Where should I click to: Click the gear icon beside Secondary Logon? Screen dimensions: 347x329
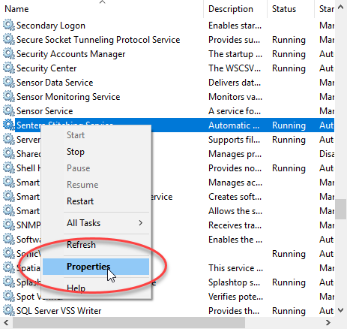pyautogui.click(x=9, y=25)
